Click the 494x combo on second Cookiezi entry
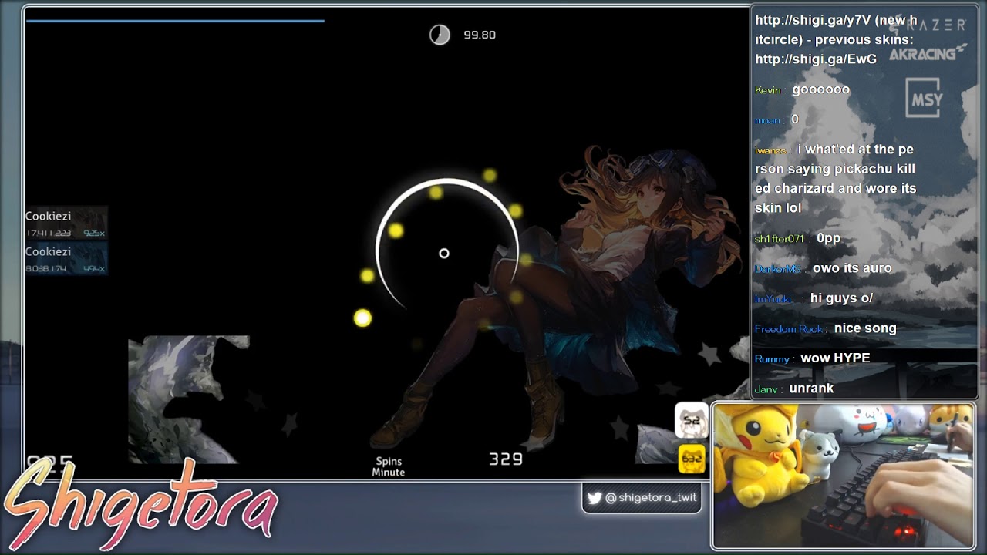 tap(94, 268)
